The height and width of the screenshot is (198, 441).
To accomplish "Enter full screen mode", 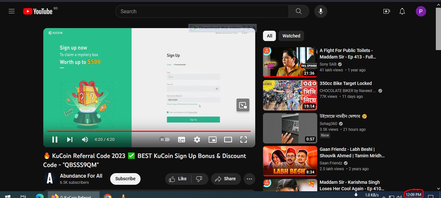I will point(244,140).
